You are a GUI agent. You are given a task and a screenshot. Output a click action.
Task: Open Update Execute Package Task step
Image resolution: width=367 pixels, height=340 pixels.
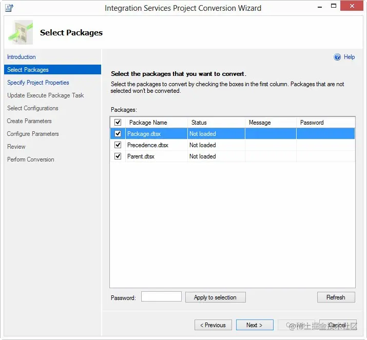tap(45, 95)
